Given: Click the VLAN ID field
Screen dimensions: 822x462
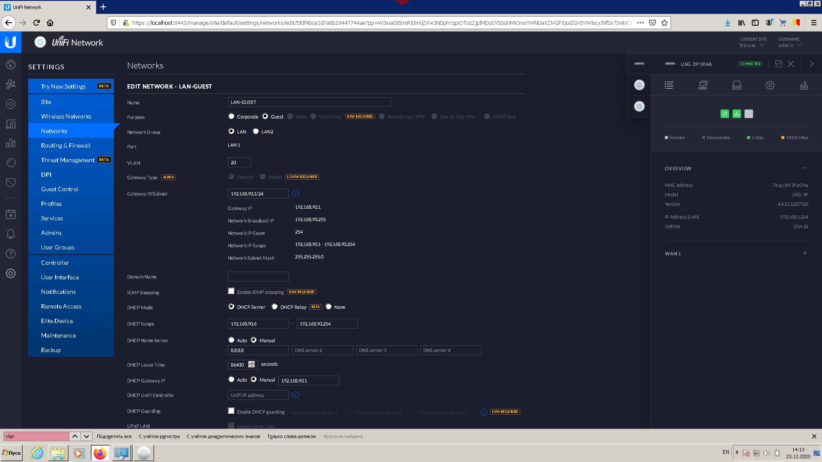Looking at the screenshot, I should (239, 163).
